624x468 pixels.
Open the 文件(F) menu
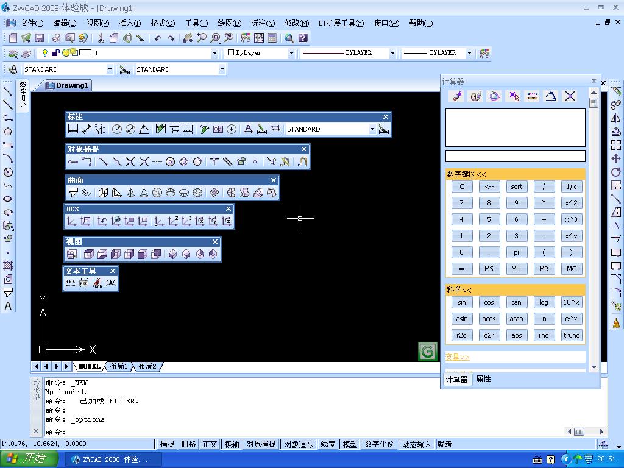(x=32, y=23)
